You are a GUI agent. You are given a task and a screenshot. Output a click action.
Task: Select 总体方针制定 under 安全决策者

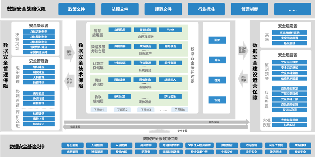pyautogui.click(x=39, y=32)
